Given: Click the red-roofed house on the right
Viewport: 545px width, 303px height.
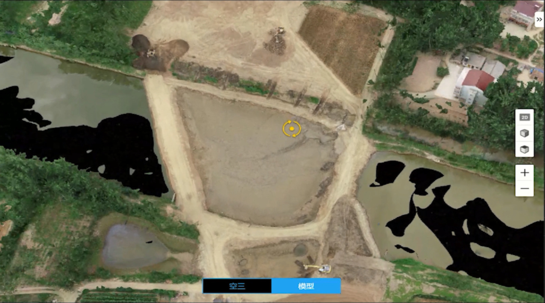Looking at the screenshot, I should click(x=478, y=79).
